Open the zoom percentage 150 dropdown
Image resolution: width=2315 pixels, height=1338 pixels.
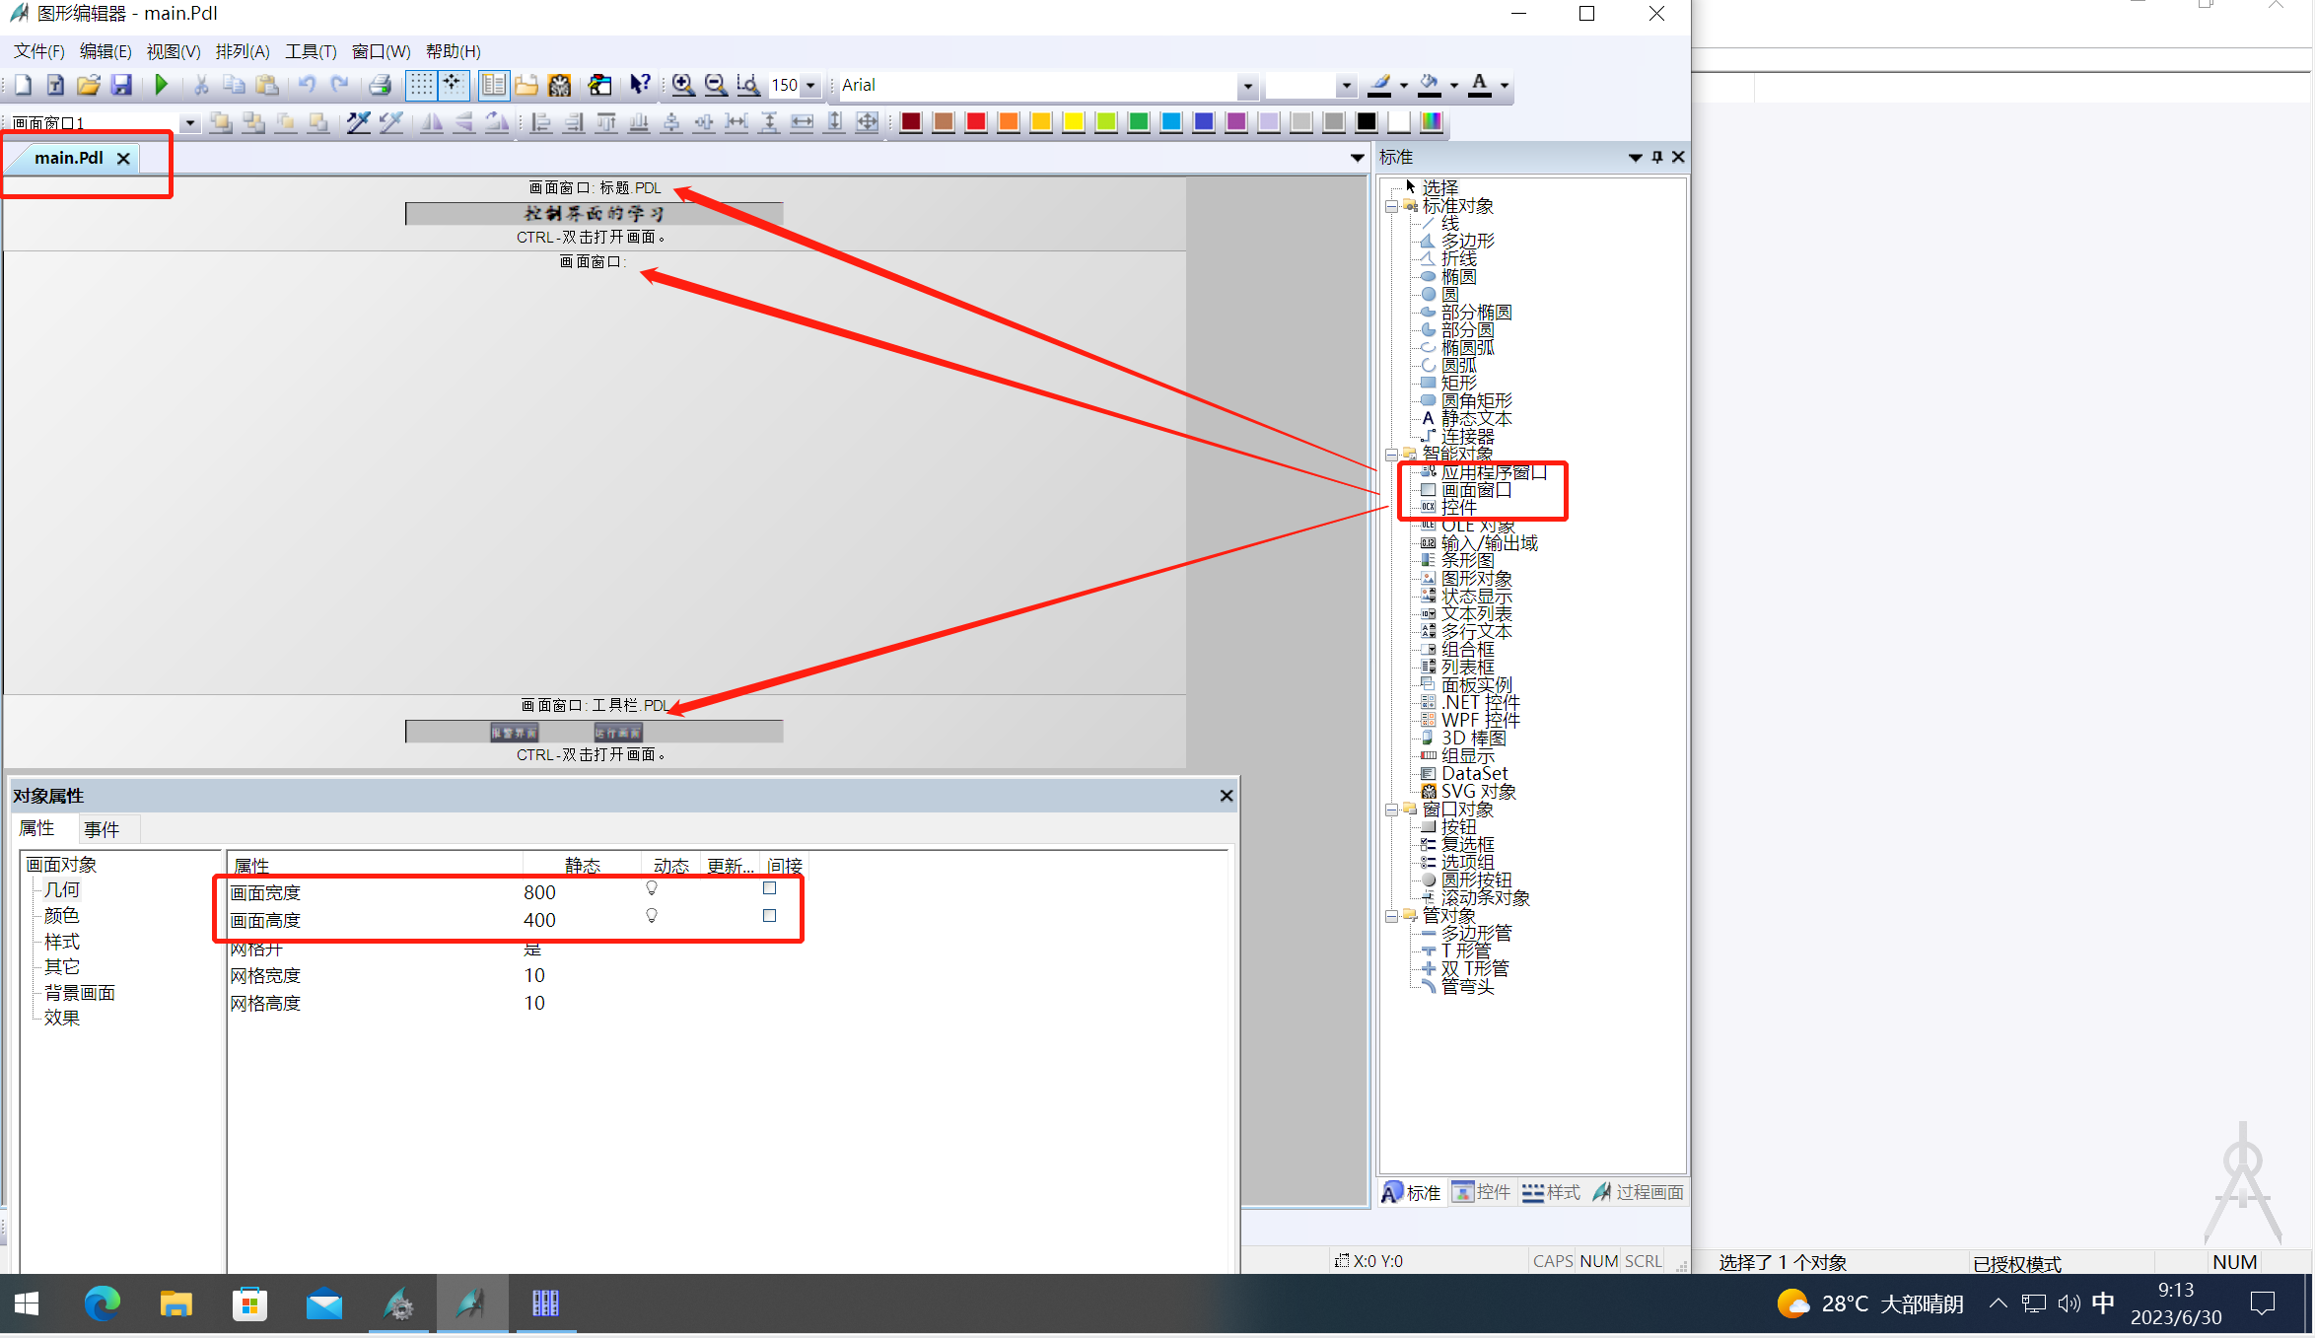(x=810, y=86)
